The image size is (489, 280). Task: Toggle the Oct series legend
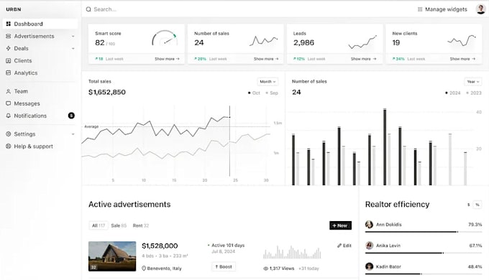[x=254, y=93]
